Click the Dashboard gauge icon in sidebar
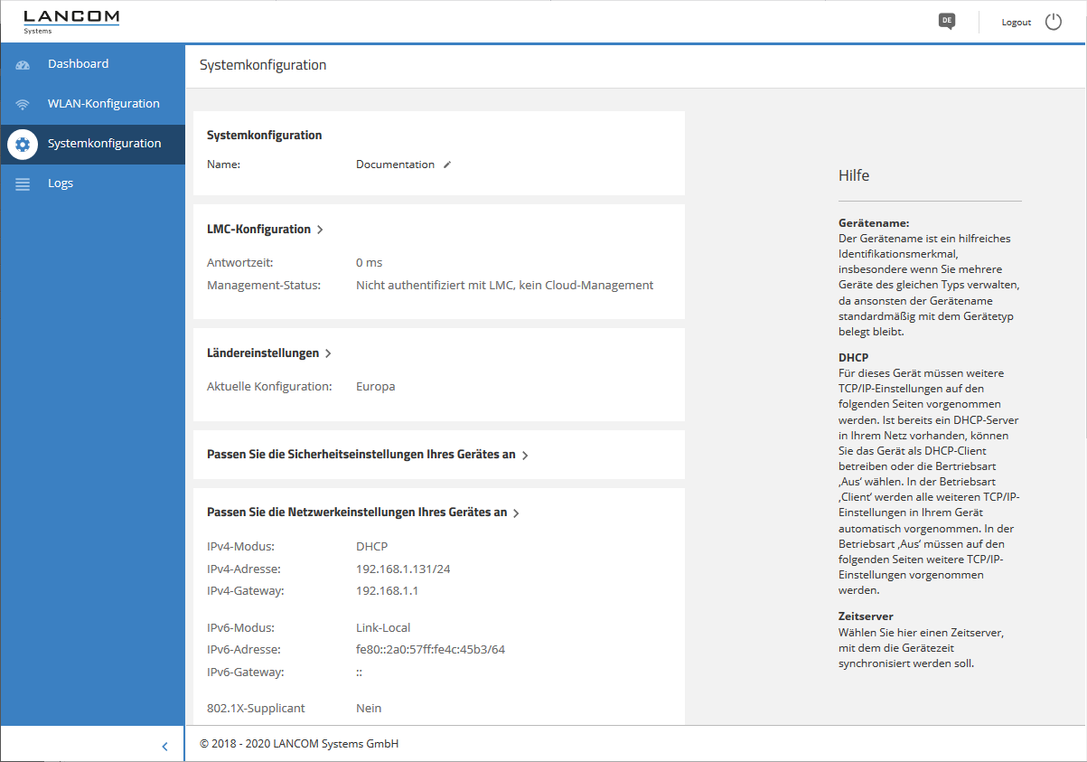This screenshot has width=1087, height=762. [23, 64]
